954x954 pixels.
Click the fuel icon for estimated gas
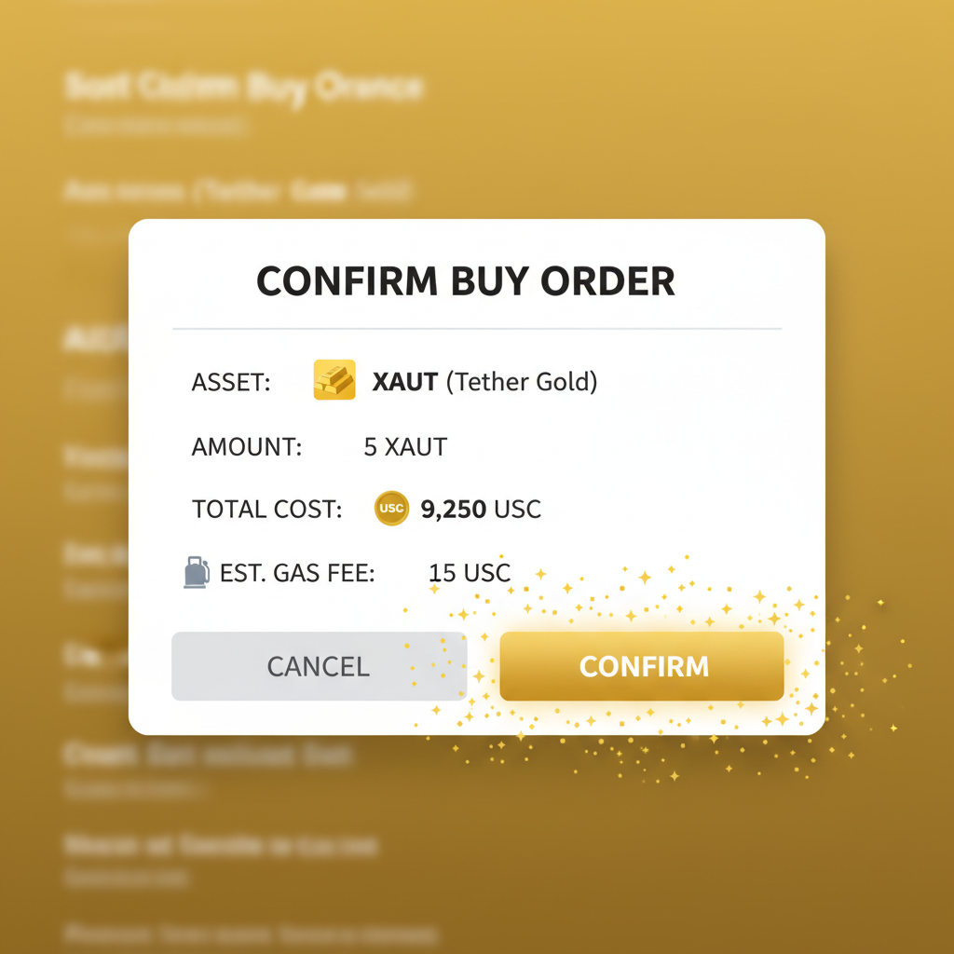coord(197,571)
